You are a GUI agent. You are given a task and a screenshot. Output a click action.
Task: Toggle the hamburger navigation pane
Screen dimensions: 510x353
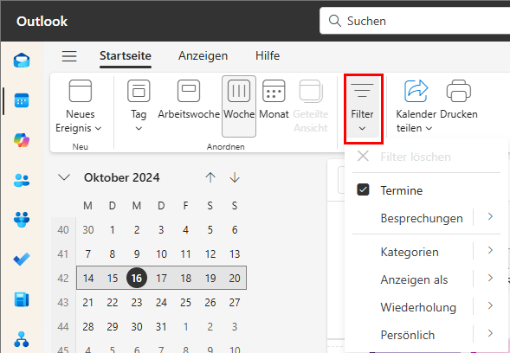(69, 56)
